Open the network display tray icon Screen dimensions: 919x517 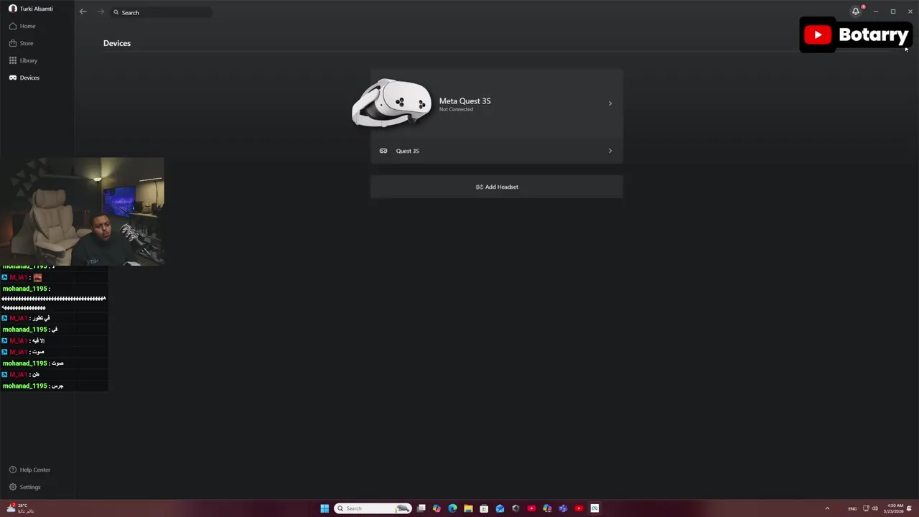[x=866, y=508]
